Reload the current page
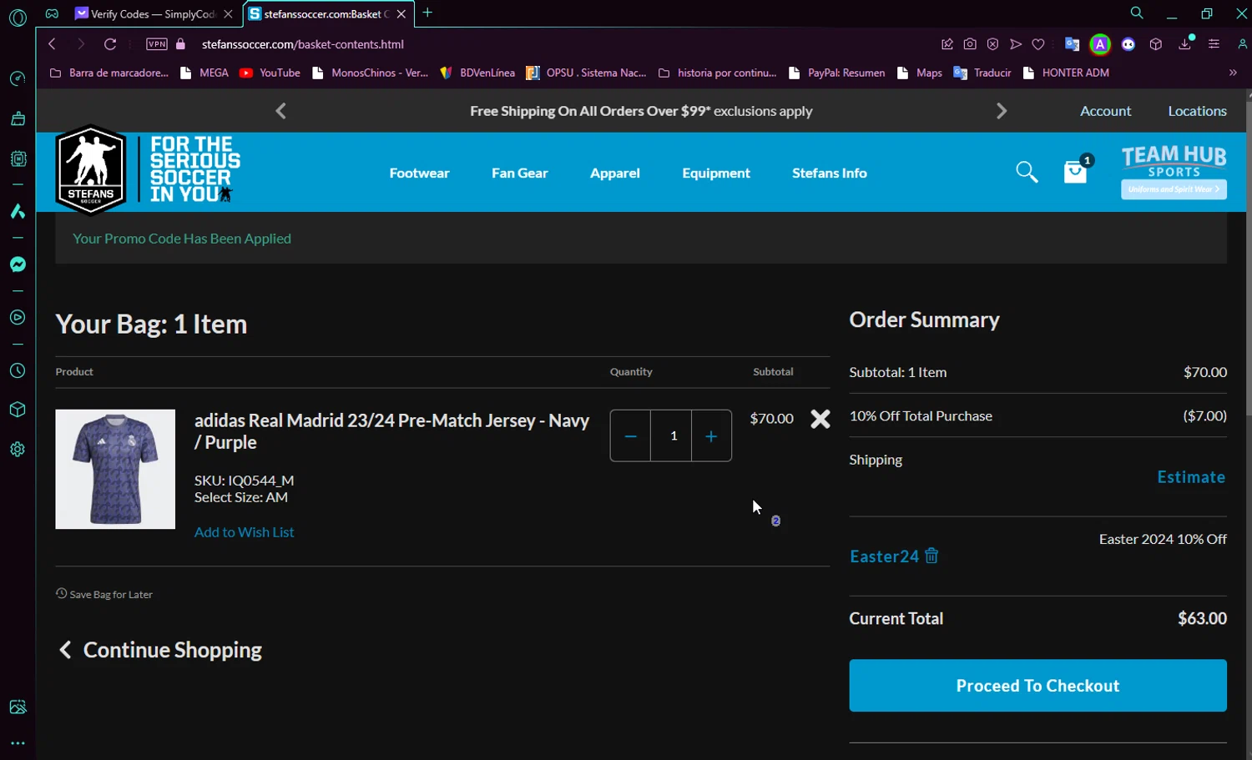The width and height of the screenshot is (1252, 760). click(110, 44)
